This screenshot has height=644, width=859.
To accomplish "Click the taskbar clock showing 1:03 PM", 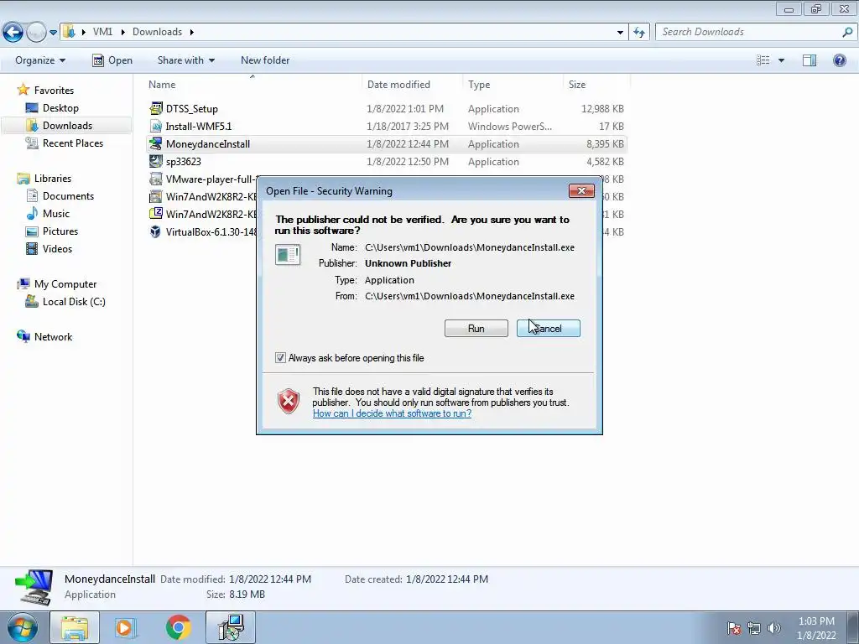I will pyautogui.click(x=816, y=628).
